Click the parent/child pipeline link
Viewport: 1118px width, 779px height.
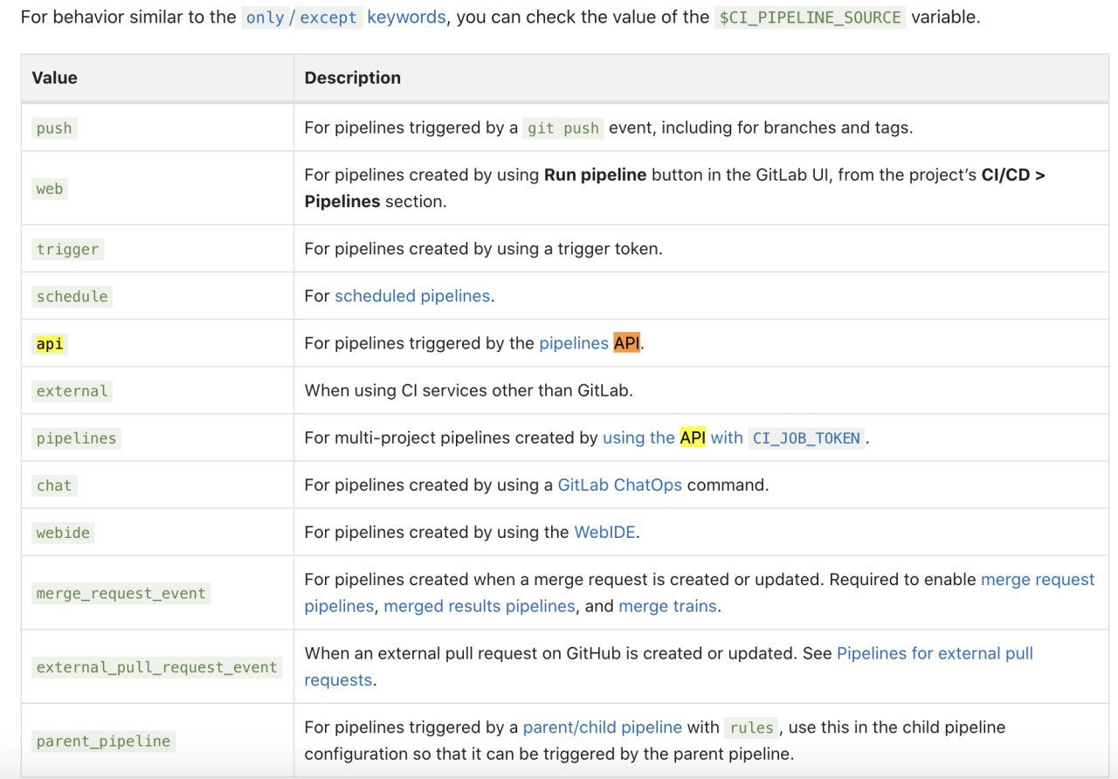coord(603,727)
